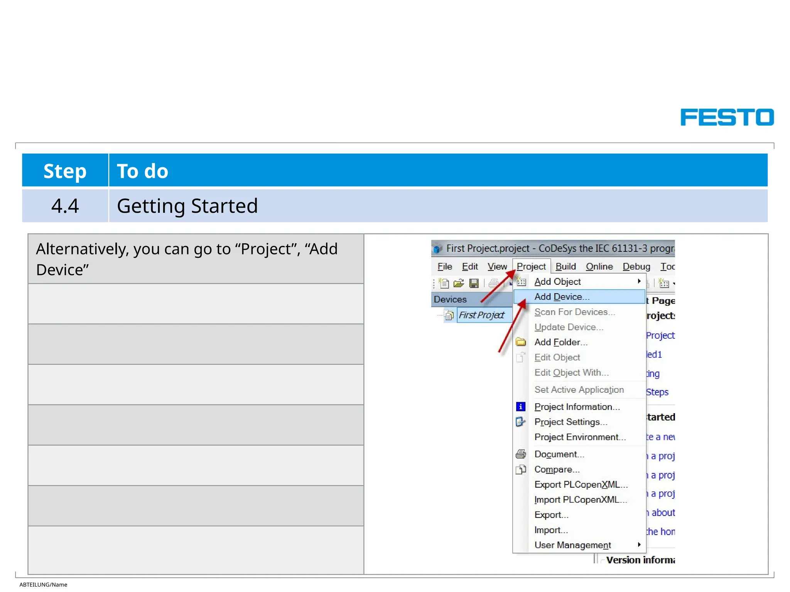The height and width of the screenshot is (592, 790).
Task: Click the yellow folder icon beside Add Folder
Action: (x=521, y=342)
